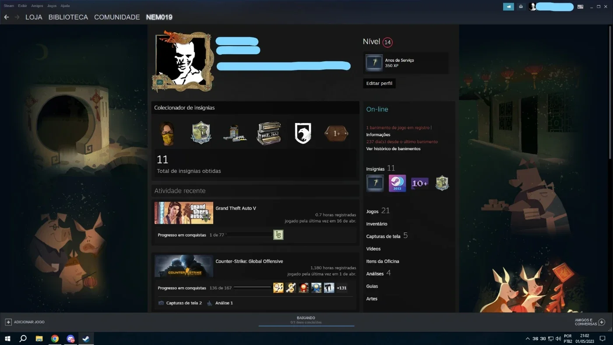This screenshot has width=613, height=345.
Task: Click the Grand Theft Auto V title link
Action: (236, 208)
